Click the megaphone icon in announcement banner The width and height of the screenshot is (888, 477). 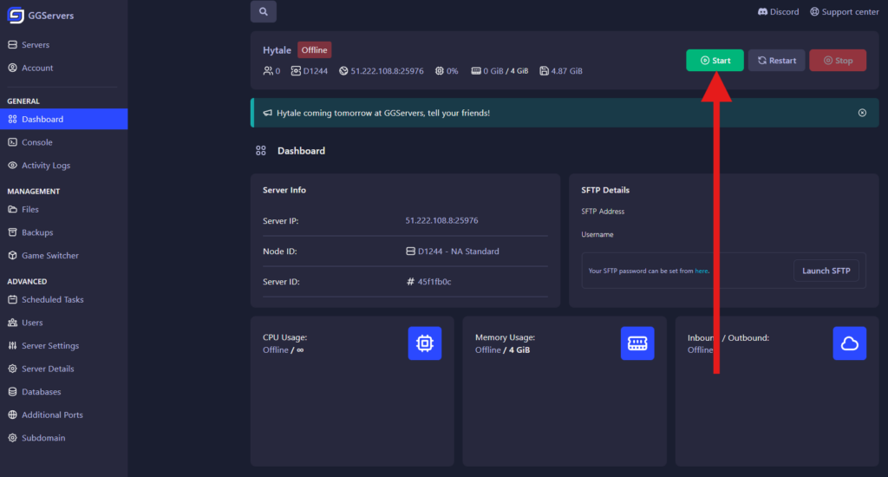(267, 113)
